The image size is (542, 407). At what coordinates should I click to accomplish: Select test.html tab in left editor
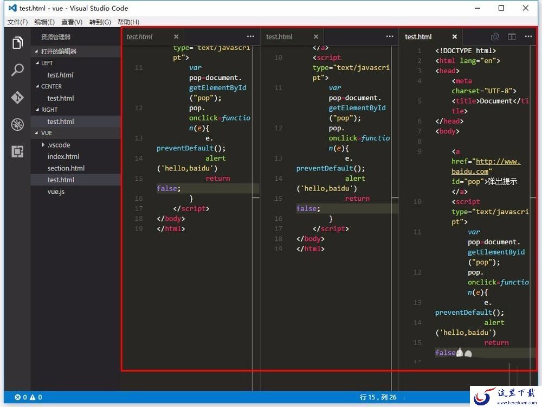click(139, 37)
